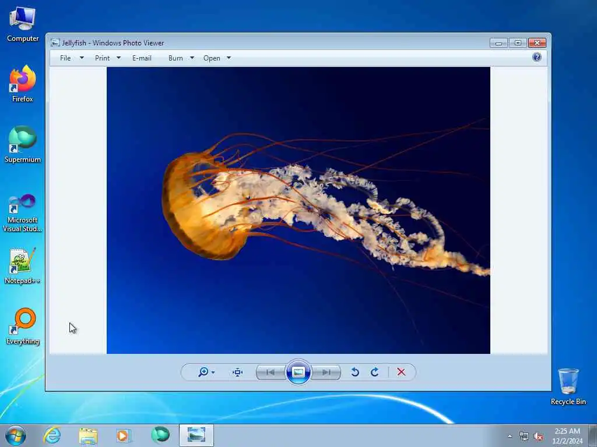Go to the next picture
The image size is (597, 447).
pos(326,372)
